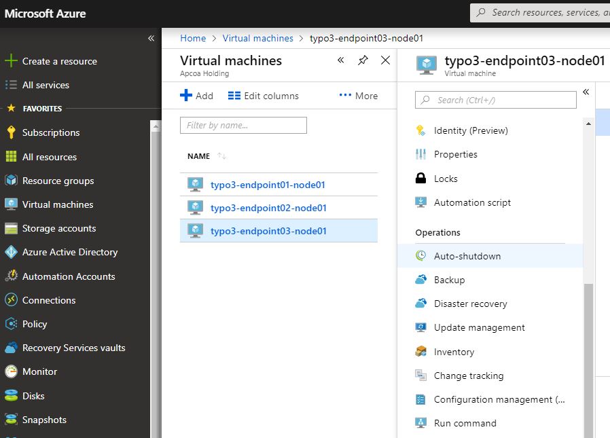Click the Change tracking icon
Viewport: 610px width, 438px height.
click(420, 376)
